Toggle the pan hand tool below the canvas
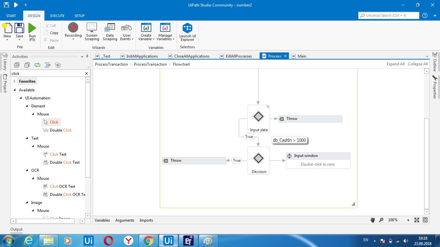 (x=373, y=220)
